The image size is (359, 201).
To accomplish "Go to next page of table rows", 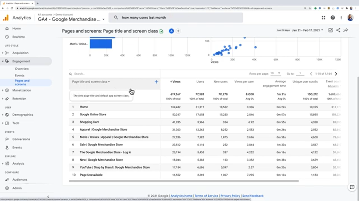I will pos(336,74).
